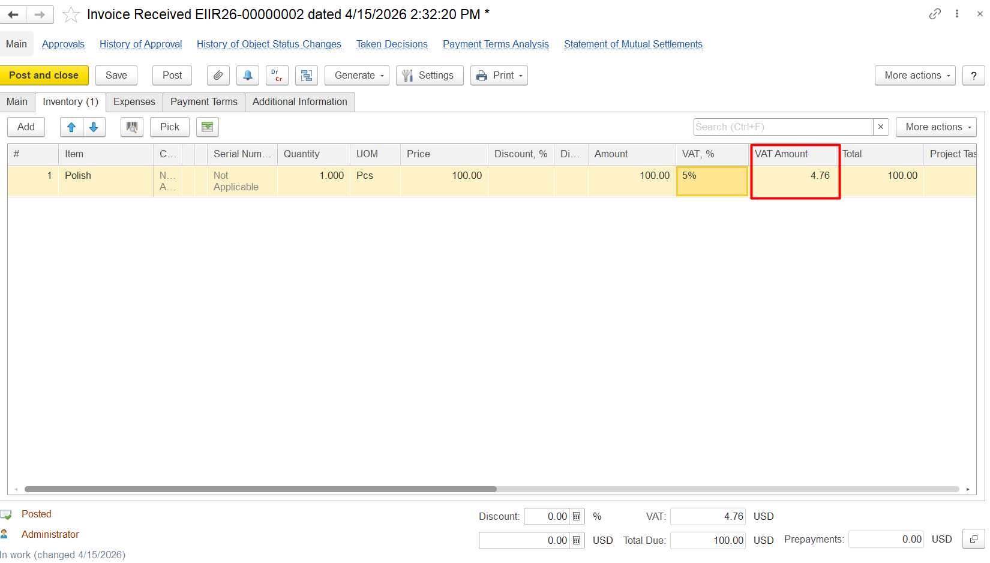990x563 pixels.
Task: Star this invoice as favorite
Action: (71, 14)
